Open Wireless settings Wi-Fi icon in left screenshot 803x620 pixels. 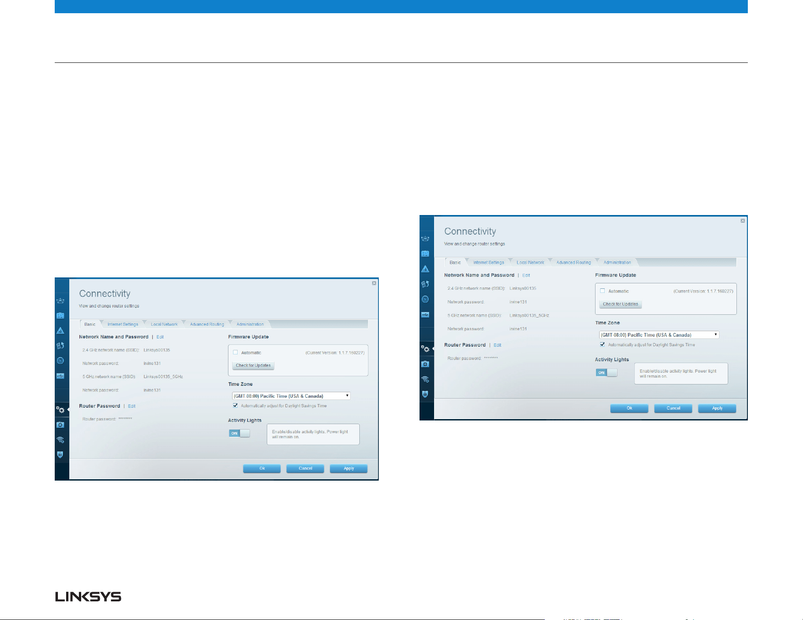click(60, 440)
